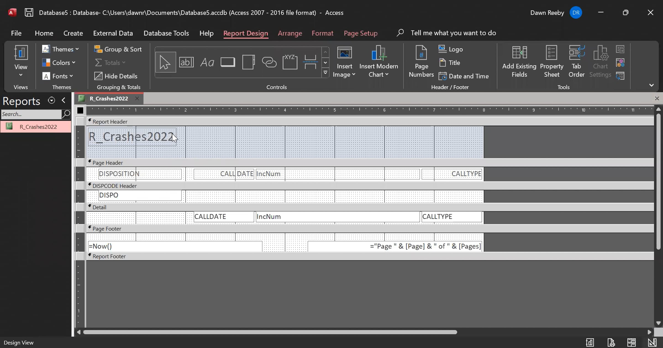Select the Label control tool

(207, 62)
